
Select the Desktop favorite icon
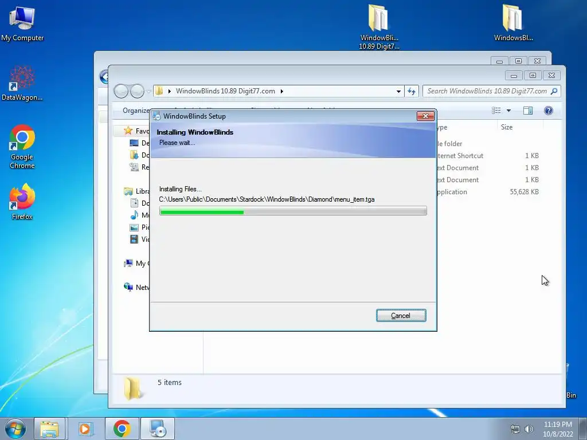point(134,143)
